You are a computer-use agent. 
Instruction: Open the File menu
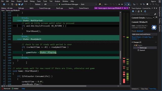(2, 1)
